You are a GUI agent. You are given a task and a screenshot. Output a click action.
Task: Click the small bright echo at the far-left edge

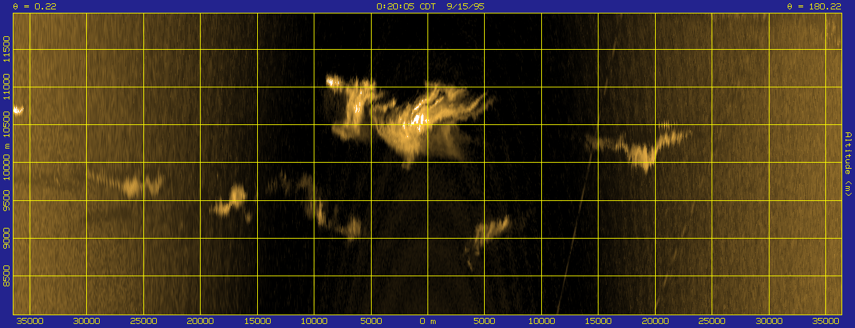(x=18, y=110)
